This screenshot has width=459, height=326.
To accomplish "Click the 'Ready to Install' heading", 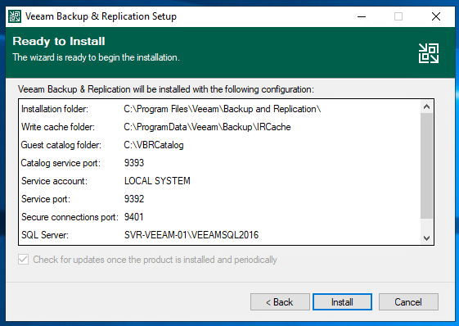I will pos(59,41).
